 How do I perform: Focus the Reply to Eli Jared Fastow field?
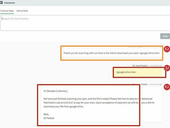[85, 23]
